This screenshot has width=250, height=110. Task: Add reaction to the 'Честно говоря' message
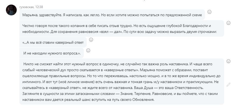(228, 23)
